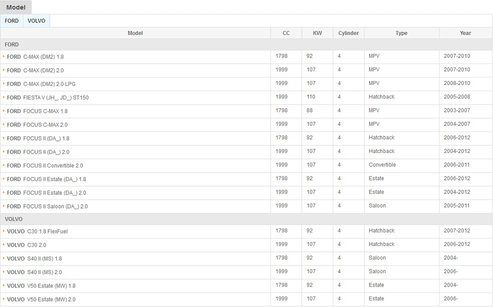The image size is (493, 307).
Task: Expand the FORD FOCUS II Saloon row arrow
Action: tap(3, 206)
